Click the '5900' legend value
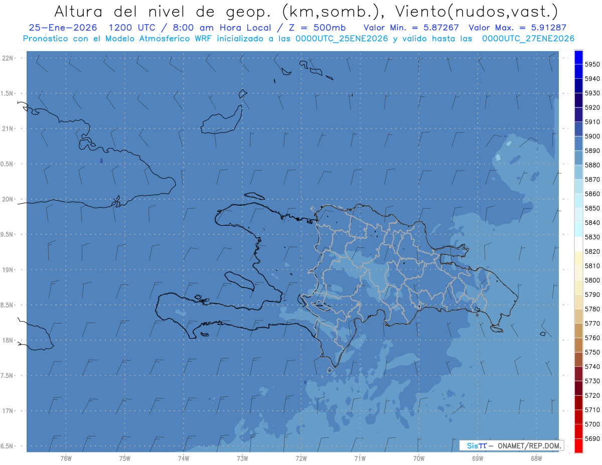This screenshot has height=465, width=602. click(x=592, y=136)
